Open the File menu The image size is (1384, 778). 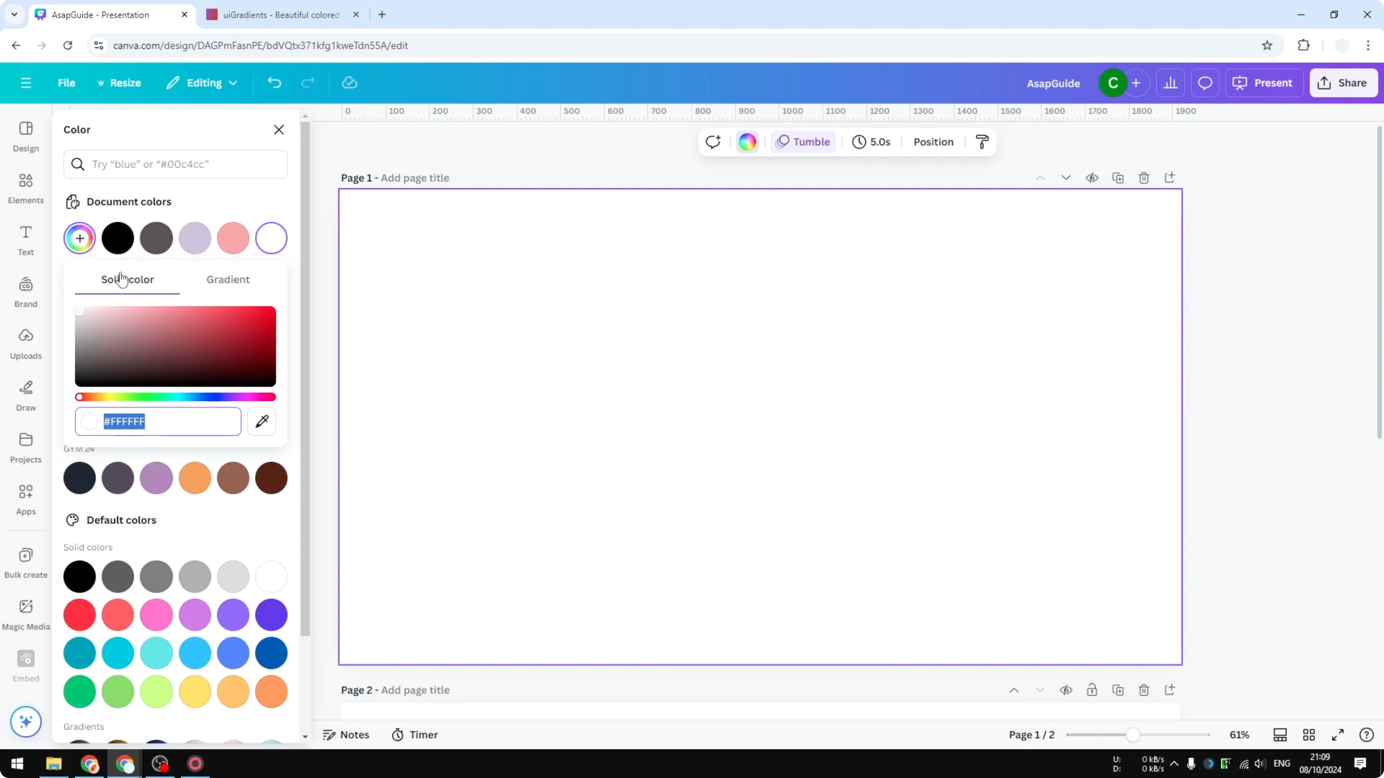click(67, 83)
